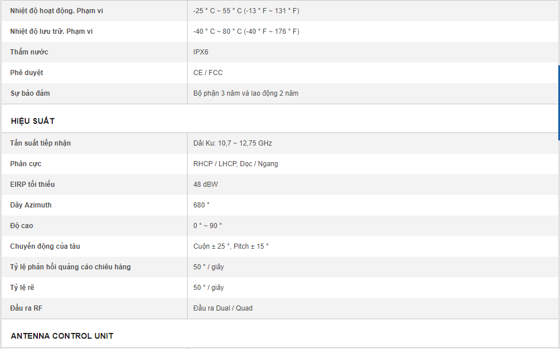Click the Thấm nước label
The image size is (560, 349).
click(29, 52)
